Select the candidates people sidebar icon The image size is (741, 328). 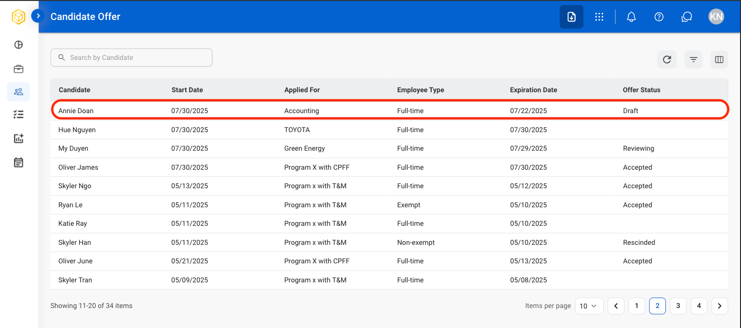(19, 92)
